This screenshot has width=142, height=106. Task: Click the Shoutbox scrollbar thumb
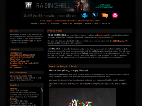point(42,90)
